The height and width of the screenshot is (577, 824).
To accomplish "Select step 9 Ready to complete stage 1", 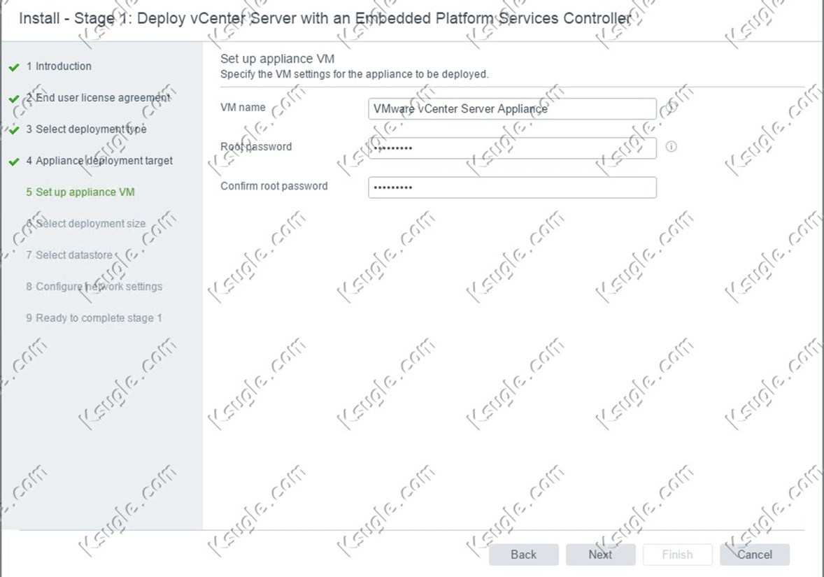I will 94,318.
